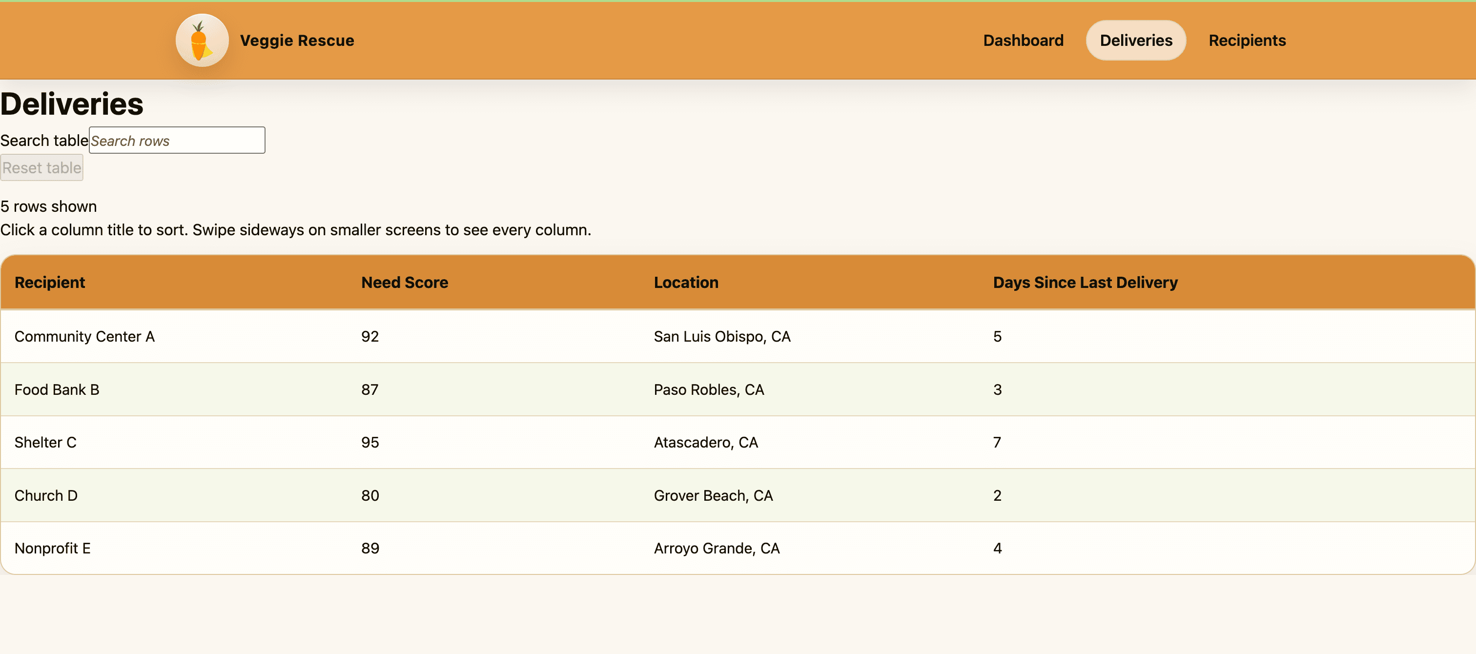Go to the Dashboard page
Screen dimensions: 1476x654
point(1023,40)
